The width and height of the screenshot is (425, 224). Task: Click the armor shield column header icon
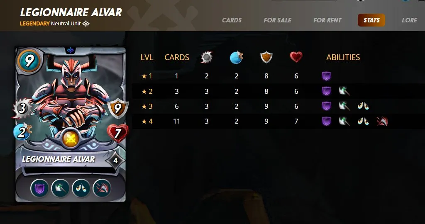click(x=266, y=57)
